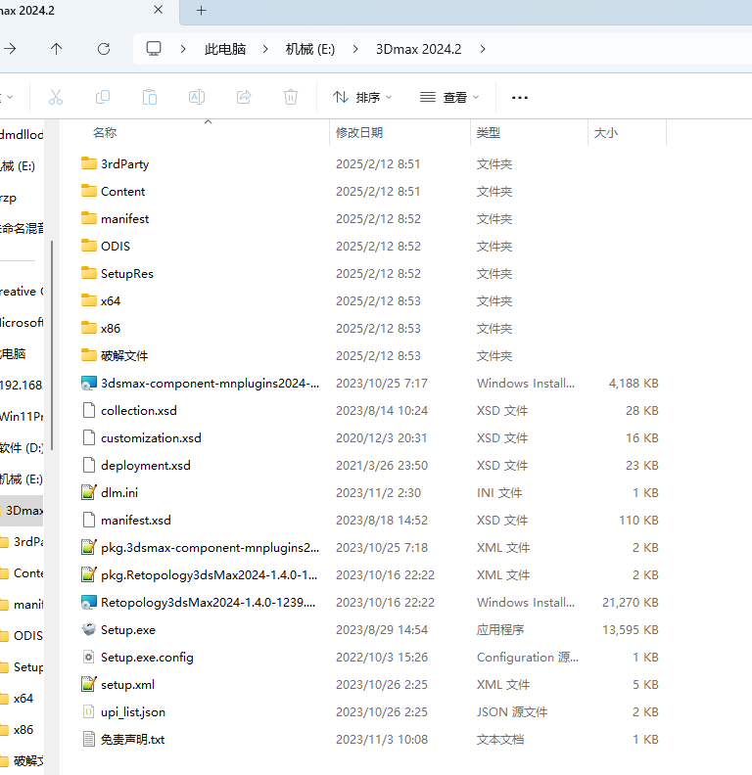This screenshot has height=775, width=752.
Task: Select the ODIS folder in file list
Action: pos(106,247)
